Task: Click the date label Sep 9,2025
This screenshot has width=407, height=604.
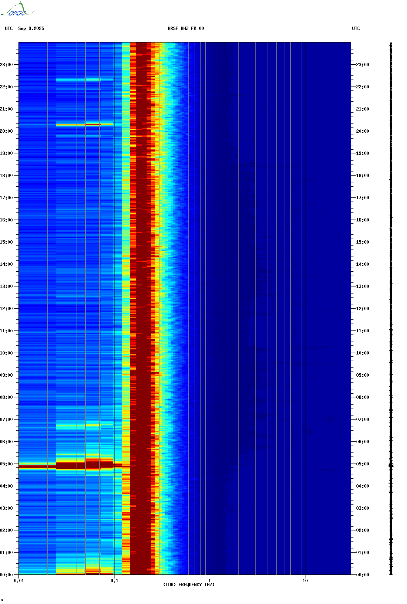Action: pyautogui.click(x=31, y=28)
